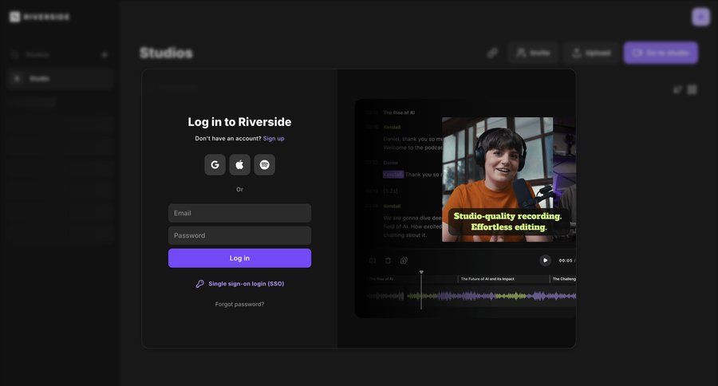Focus the Email input field

[239, 213]
